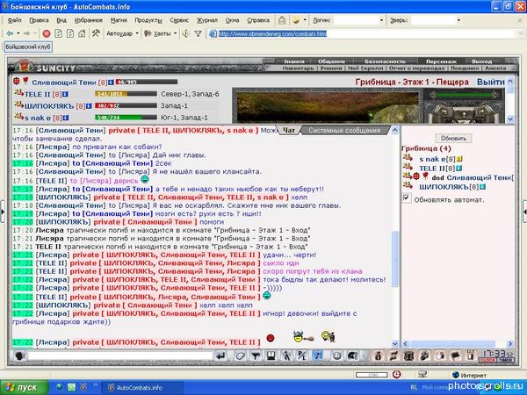
Task: Click the red stop loading icon
Action: point(47,33)
